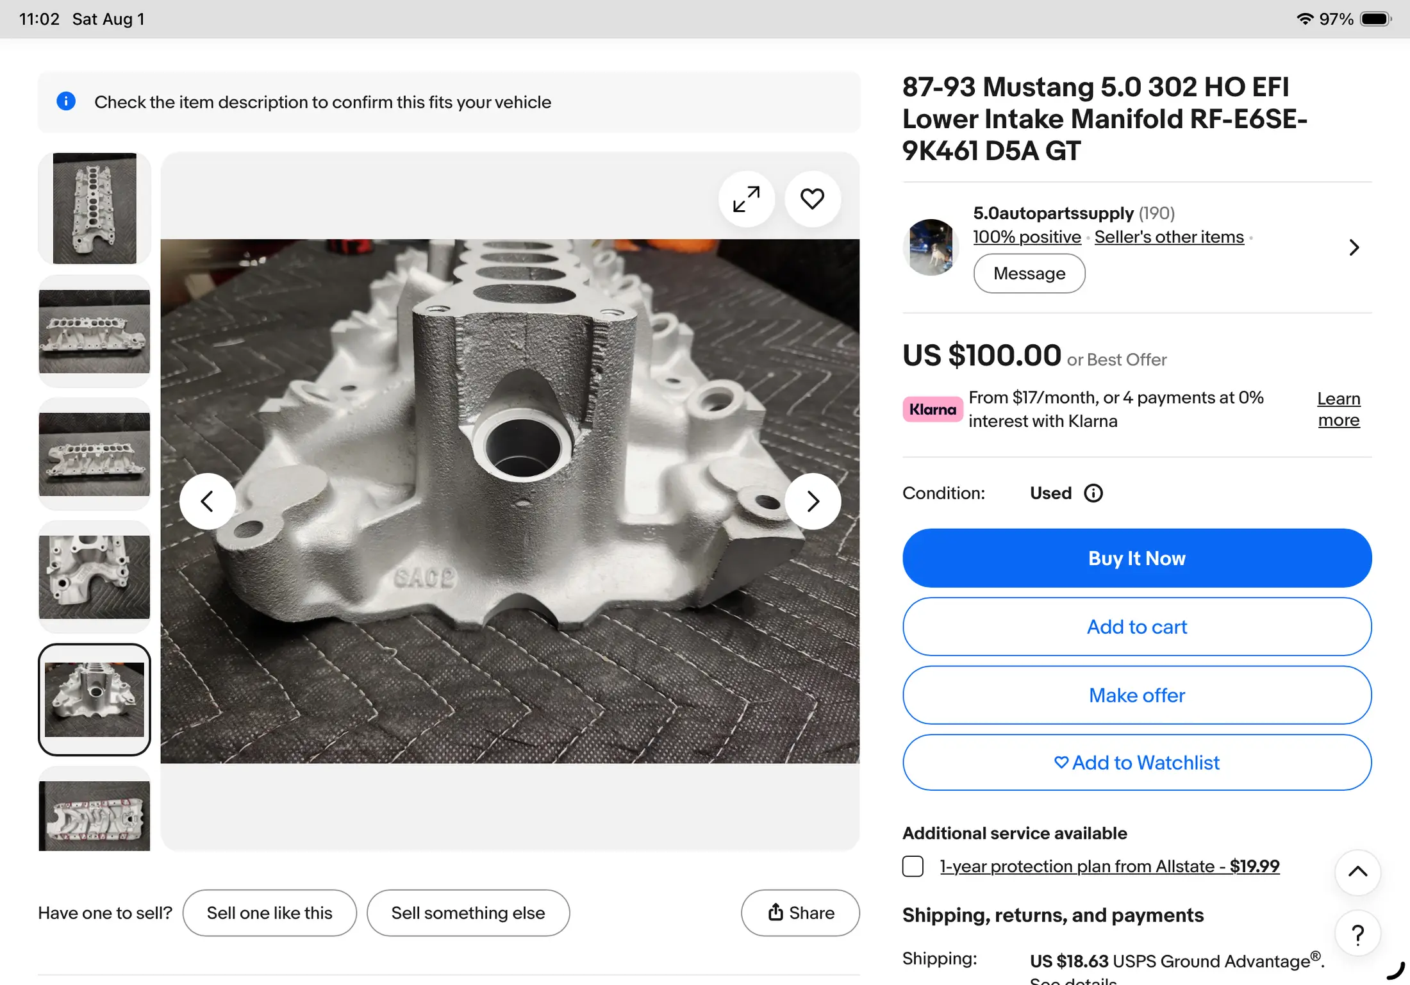Select the first manifold thumbnail
Screen dimensions: 1410x985
[x=94, y=208]
